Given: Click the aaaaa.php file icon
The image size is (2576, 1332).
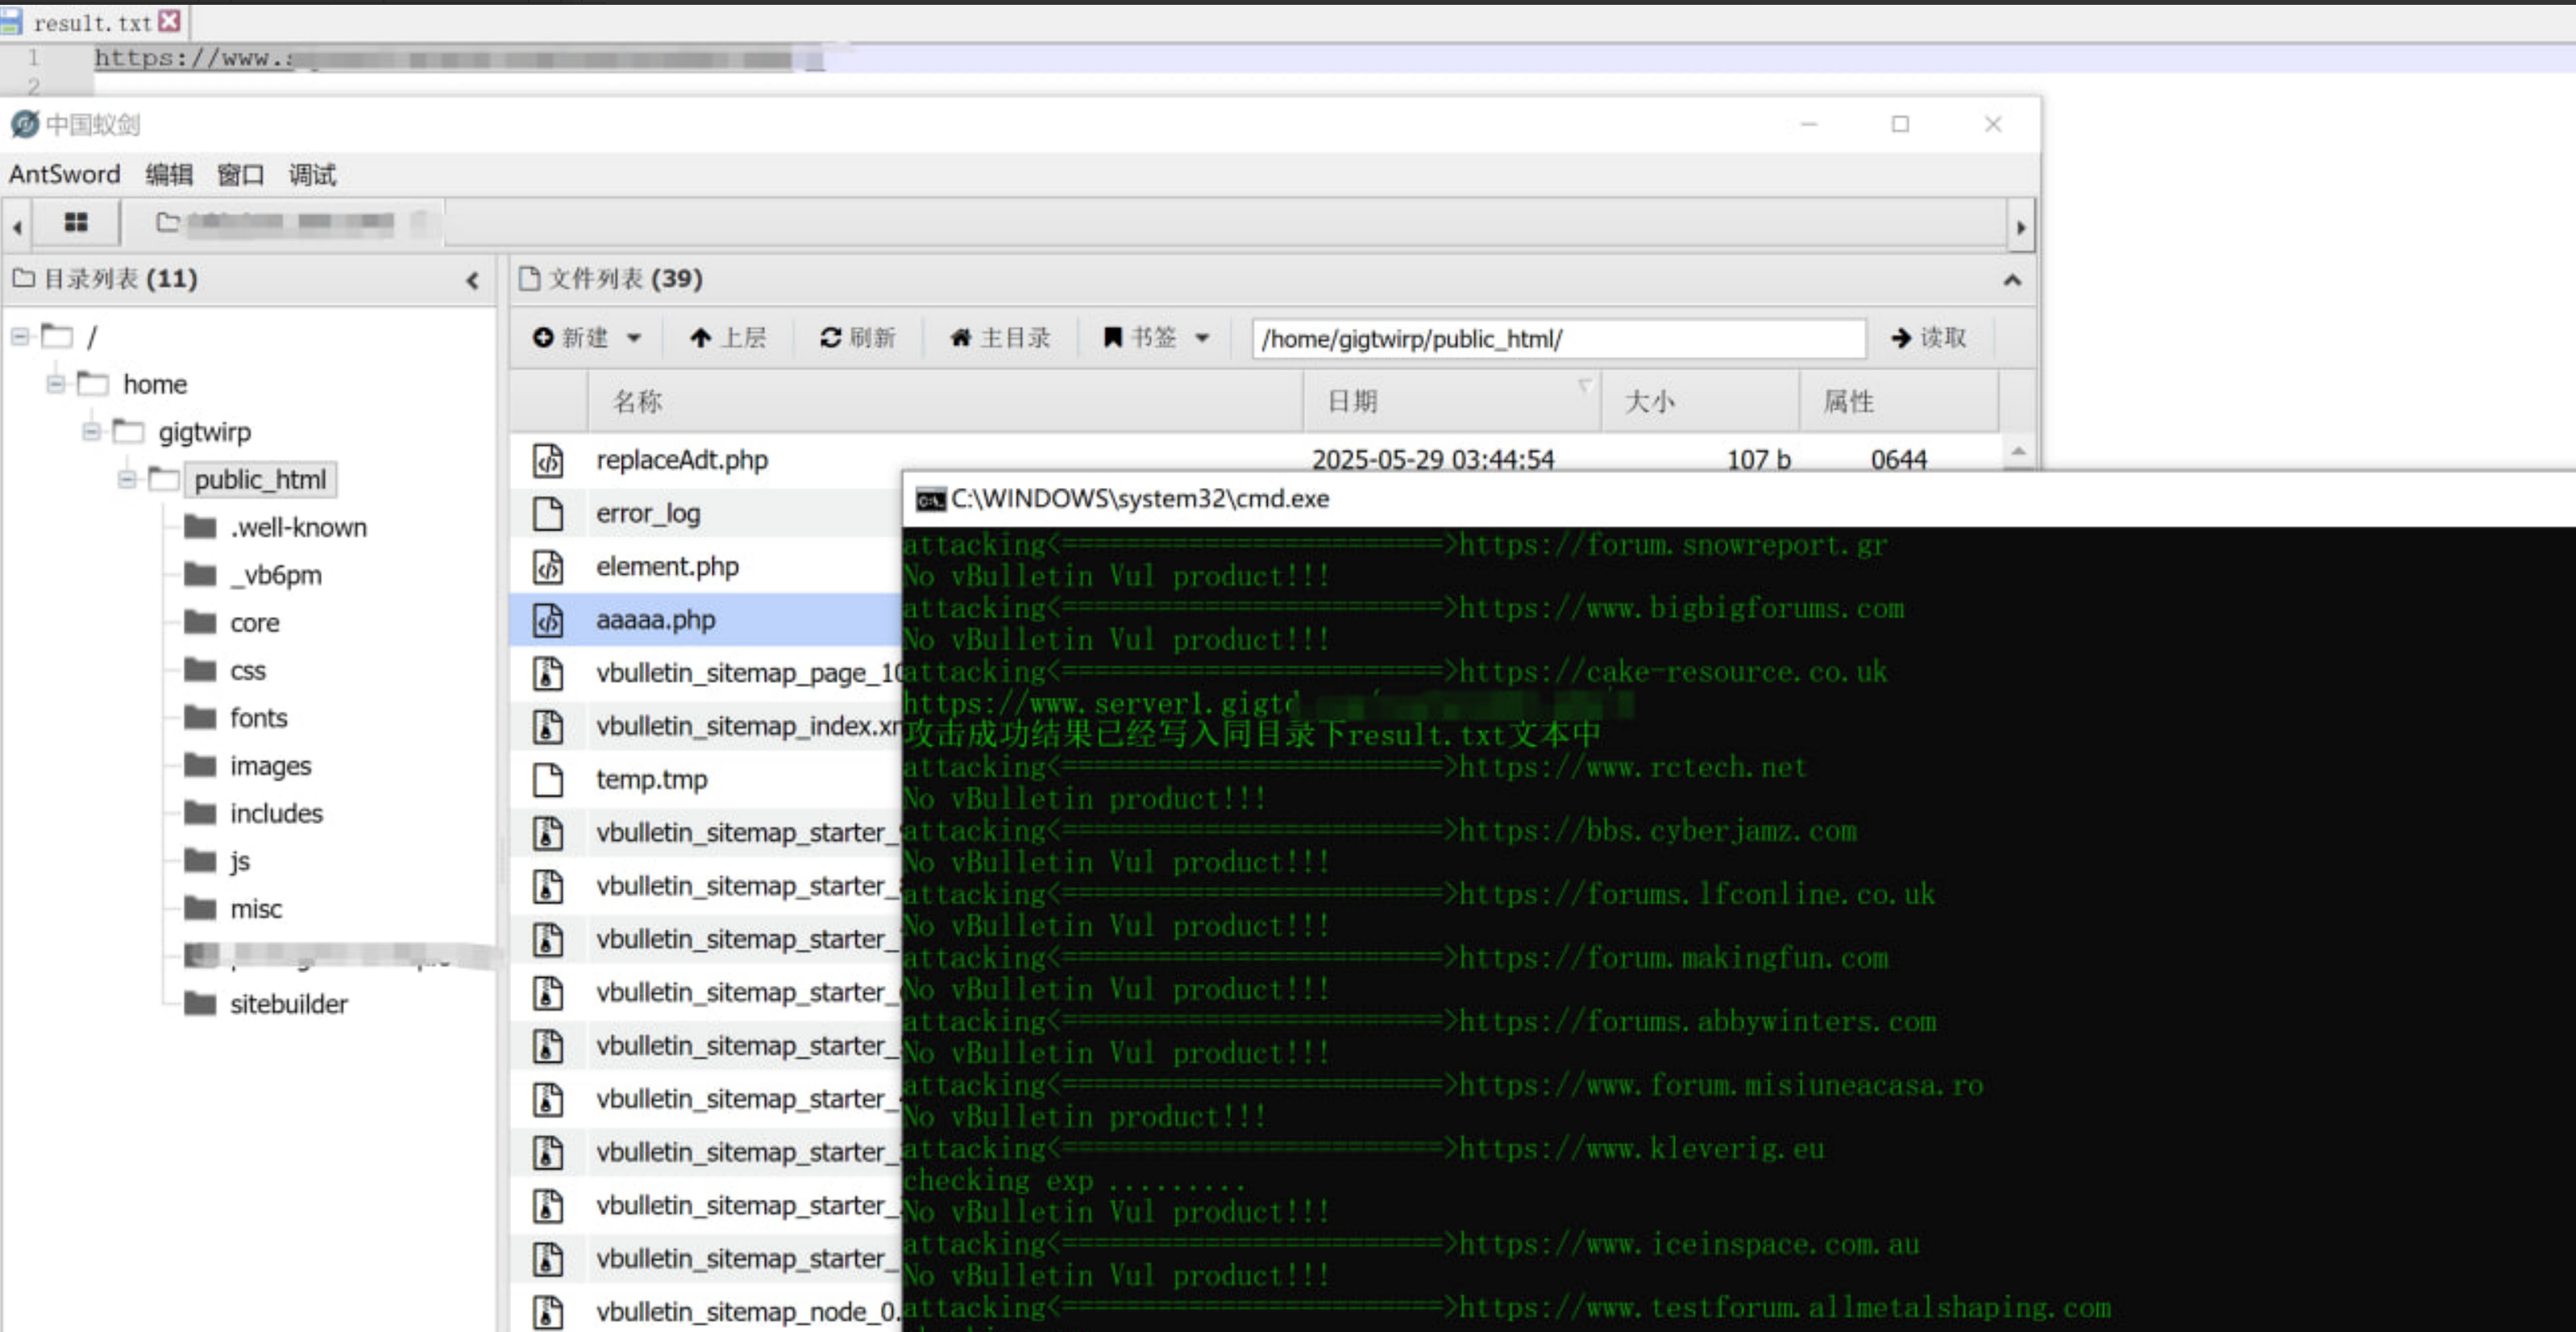Looking at the screenshot, I should pyautogui.click(x=548, y=620).
